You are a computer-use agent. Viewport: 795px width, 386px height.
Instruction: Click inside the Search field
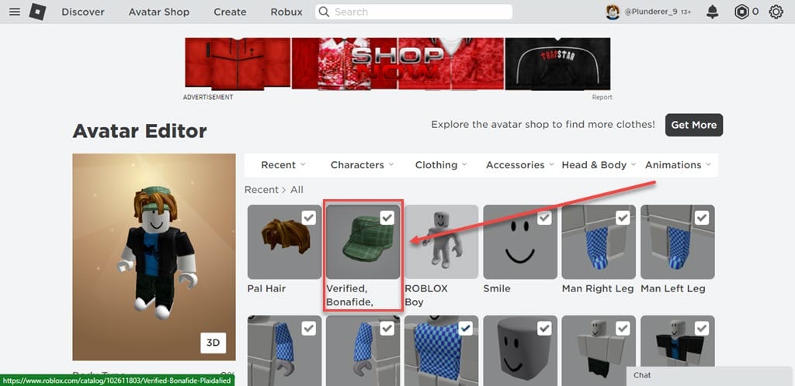pyautogui.click(x=414, y=12)
